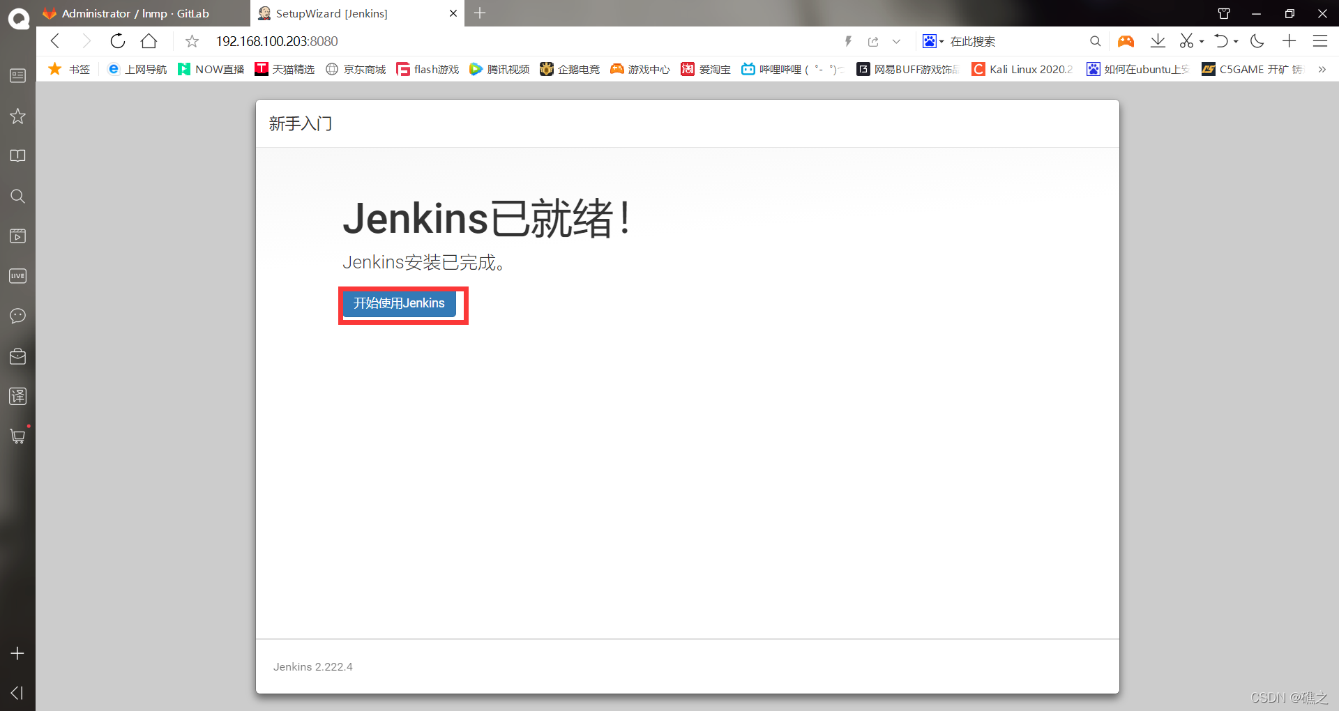Click the skin shirt icon in title bar

click(x=1224, y=14)
